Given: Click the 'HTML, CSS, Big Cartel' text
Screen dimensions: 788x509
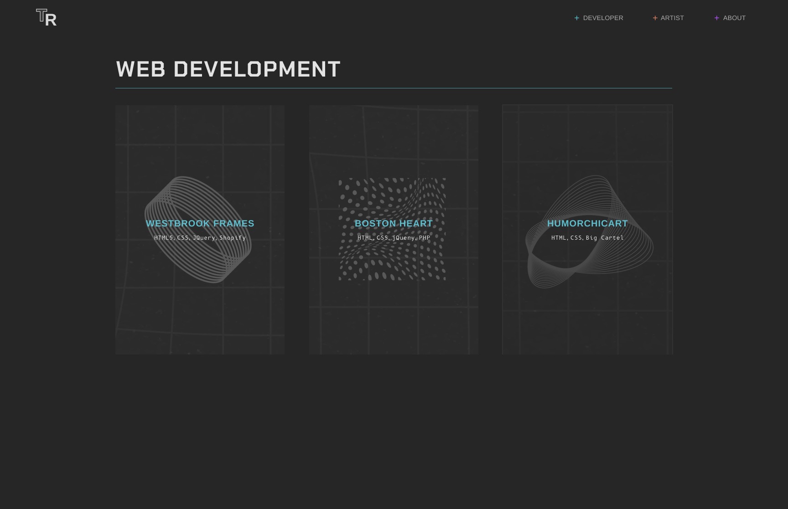Looking at the screenshot, I should coord(587,238).
